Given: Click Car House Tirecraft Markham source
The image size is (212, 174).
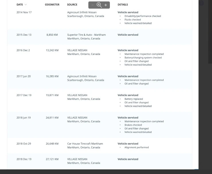Looking at the screenshot, I should (x=85, y=144).
